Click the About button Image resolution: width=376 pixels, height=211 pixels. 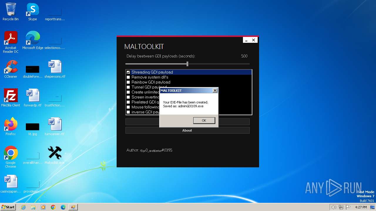click(x=187, y=130)
